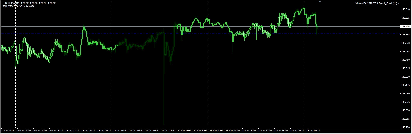This screenshot has height=134, width=412.
Task: Click the 18 Oct 16:30 time label
Action: (x=281, y=131)
